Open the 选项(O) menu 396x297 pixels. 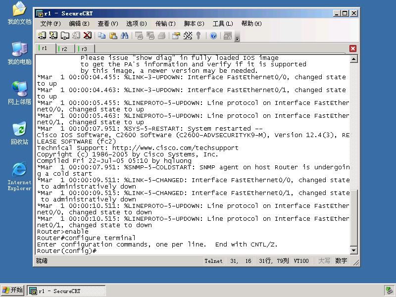point(137,24)
